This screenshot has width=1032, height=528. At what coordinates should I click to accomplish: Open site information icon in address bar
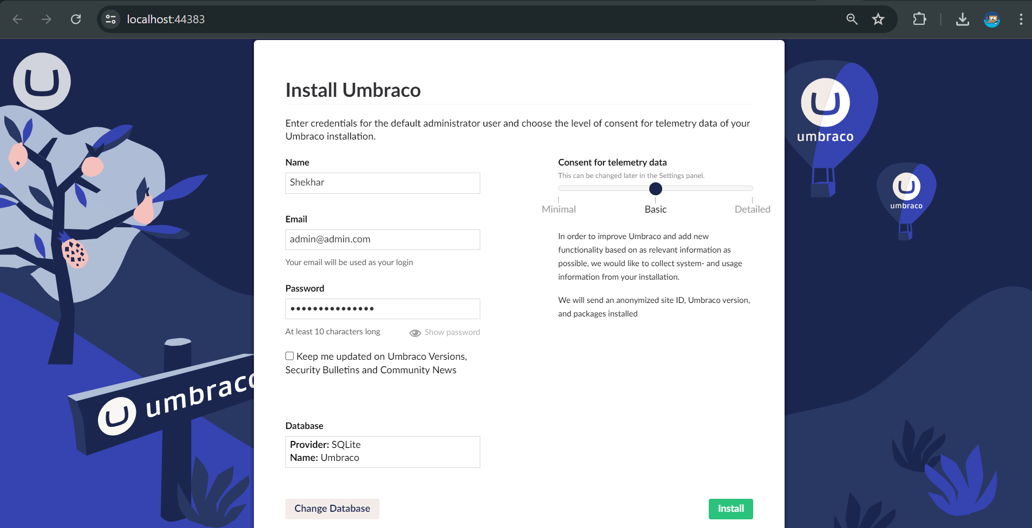111,19
